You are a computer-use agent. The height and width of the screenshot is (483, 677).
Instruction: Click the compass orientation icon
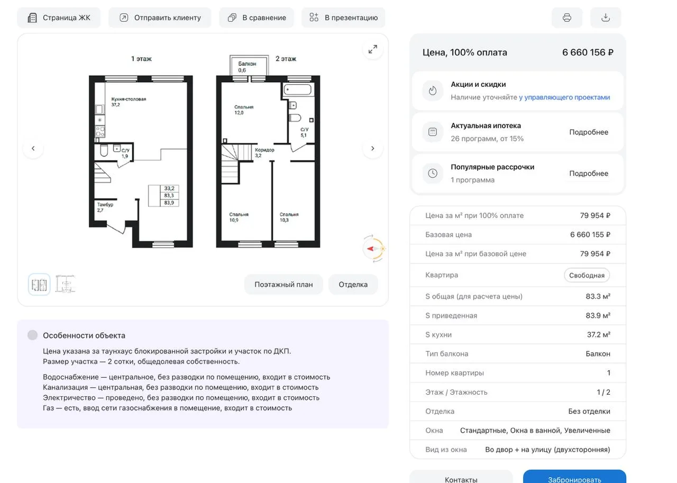coord(374,249)
